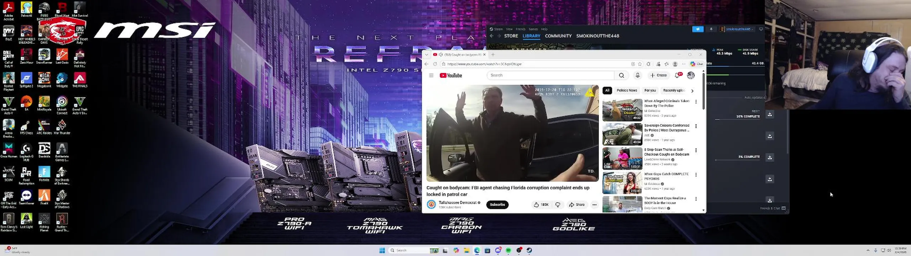Open THE FINALS desktop shortcut
The width and height of the screenshot is (911, 256).
pos(80,80)
